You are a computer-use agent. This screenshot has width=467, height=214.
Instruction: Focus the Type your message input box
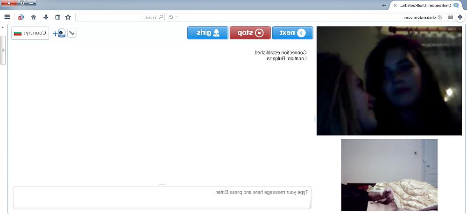tap(162, 198)
